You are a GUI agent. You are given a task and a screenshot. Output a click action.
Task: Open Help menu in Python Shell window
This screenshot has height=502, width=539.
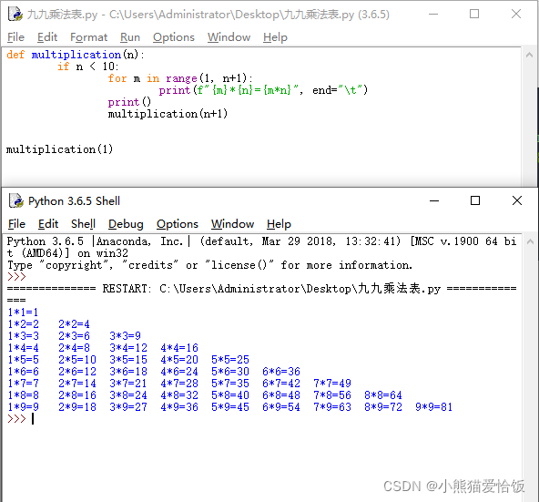(279, 224)
